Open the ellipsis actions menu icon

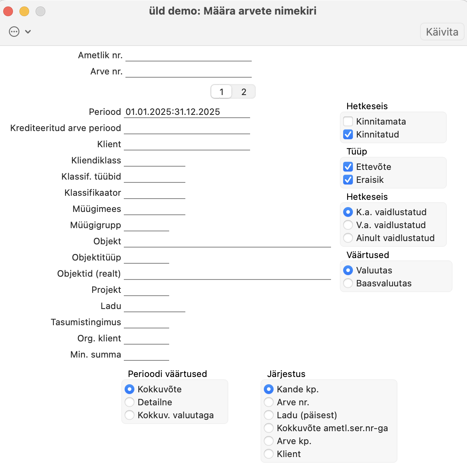pyautogui.click(x=14, y=32)
